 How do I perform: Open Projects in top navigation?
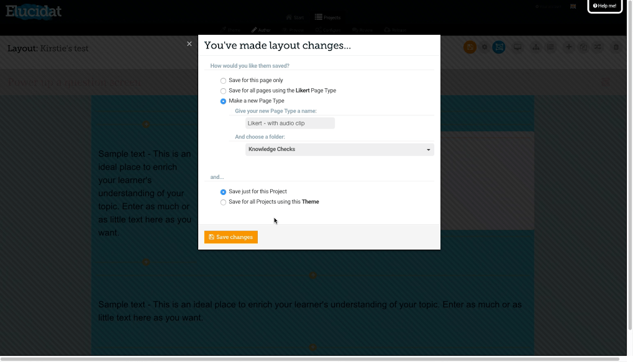click(328, 17)
